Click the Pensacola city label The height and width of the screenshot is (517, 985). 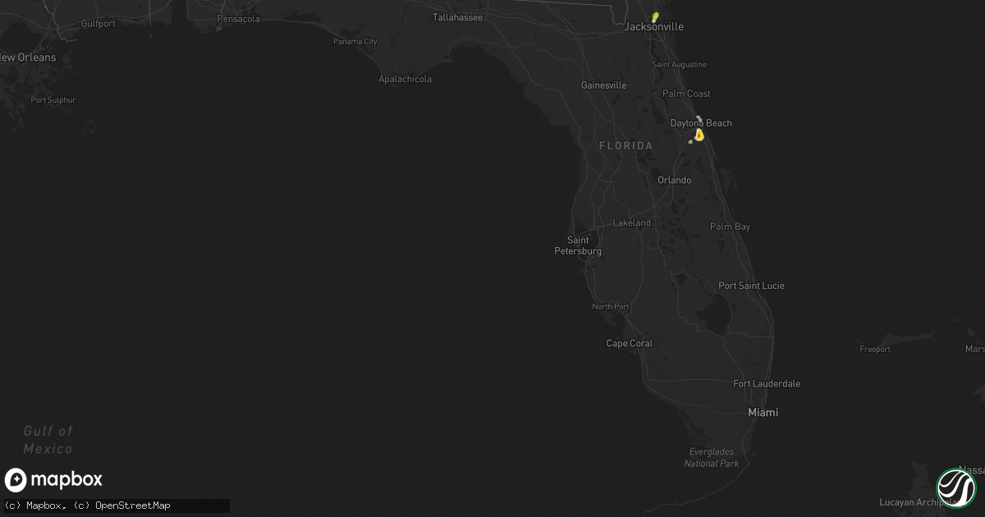[x=239, y=19]
